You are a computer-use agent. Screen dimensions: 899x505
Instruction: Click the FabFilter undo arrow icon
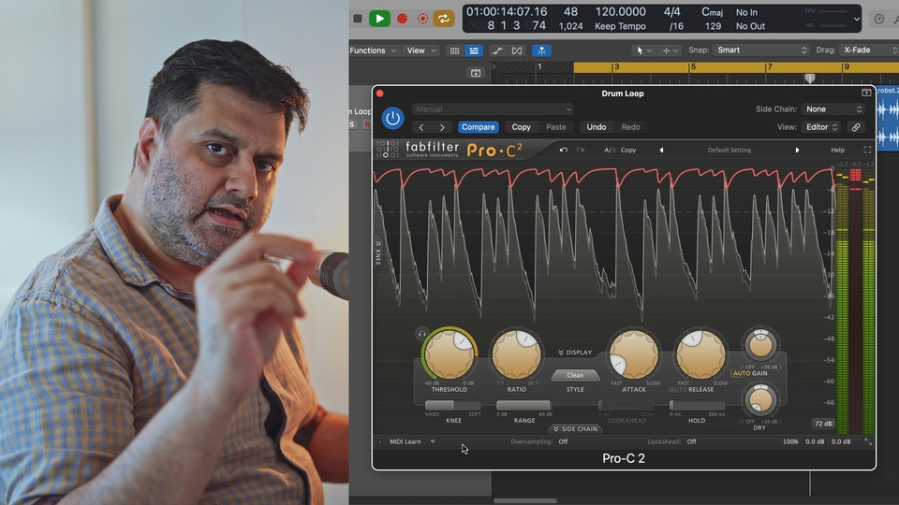[x=564, y=150]
